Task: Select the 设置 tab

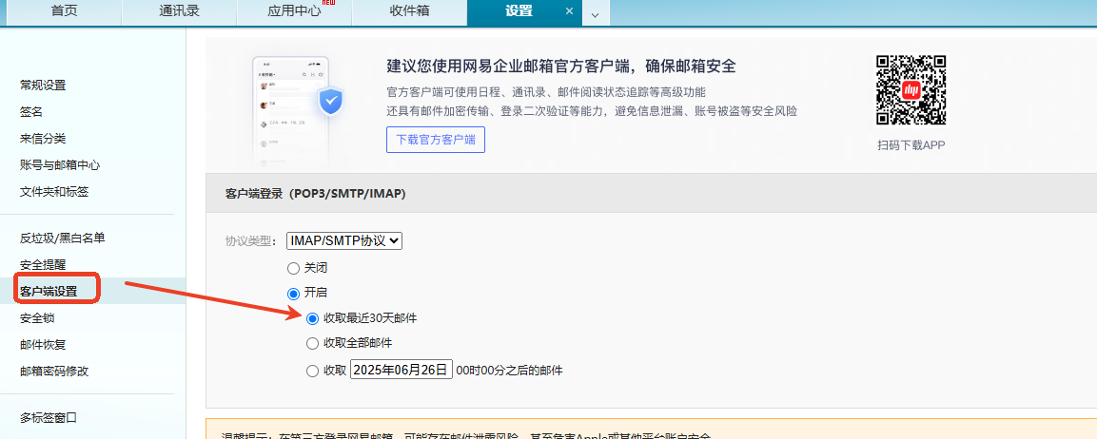Action: 519,11
